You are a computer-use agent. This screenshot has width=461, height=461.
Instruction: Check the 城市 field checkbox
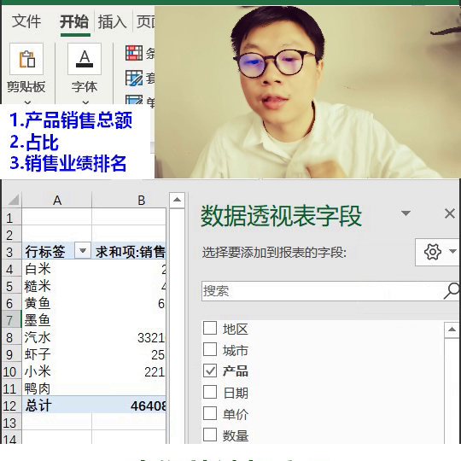pyautogui.click(x=210, y=349)
